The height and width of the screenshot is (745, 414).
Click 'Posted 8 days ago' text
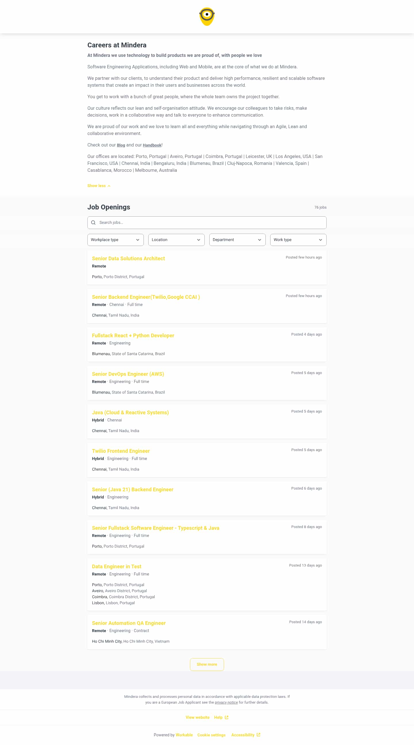pyautogui.click(x=306, y=526)
